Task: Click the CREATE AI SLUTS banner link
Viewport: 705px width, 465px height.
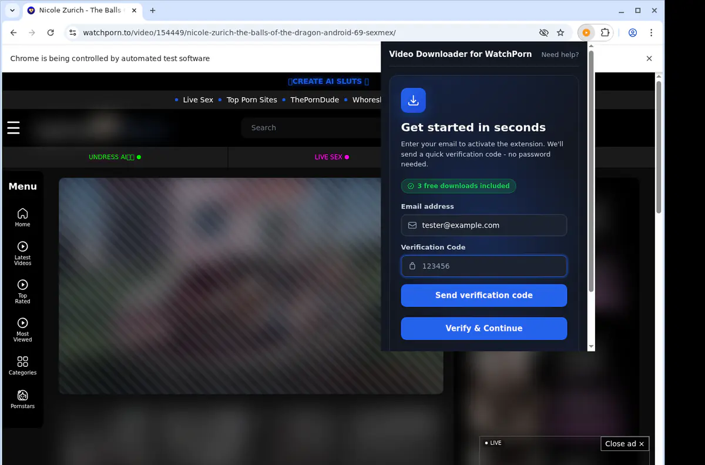Action: point(328,82)
